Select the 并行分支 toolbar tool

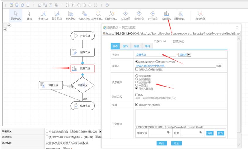click(153, 15)
